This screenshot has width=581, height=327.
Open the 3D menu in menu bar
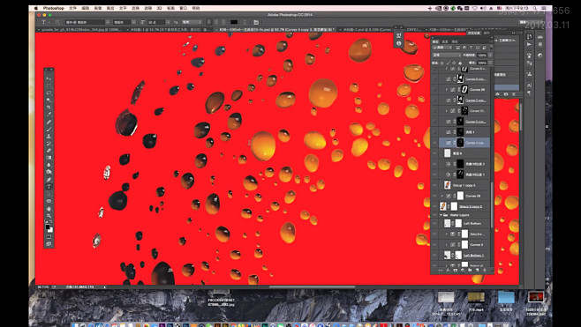[x=159, y=8]
